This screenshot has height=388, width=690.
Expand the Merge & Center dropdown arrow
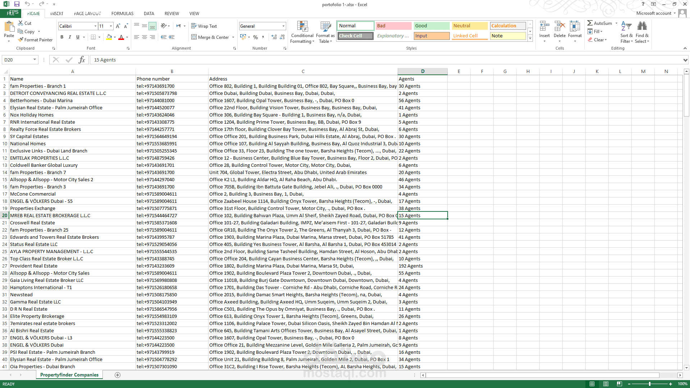(233, 37)
